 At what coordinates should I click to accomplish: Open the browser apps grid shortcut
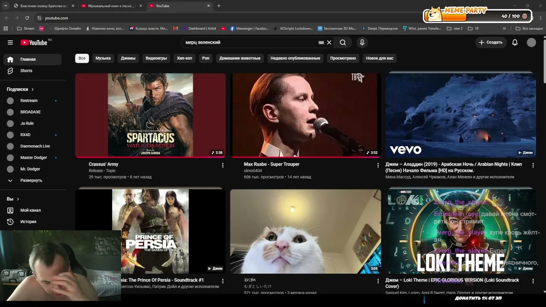point(6,29)
